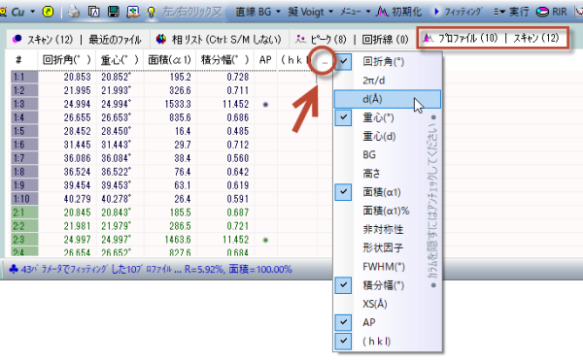Click the AP dot marker in row 1:3
Screen dimensions: 583x360
(x=265, y=105)
